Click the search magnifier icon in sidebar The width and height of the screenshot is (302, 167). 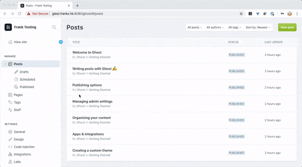[x=54, y=27]
